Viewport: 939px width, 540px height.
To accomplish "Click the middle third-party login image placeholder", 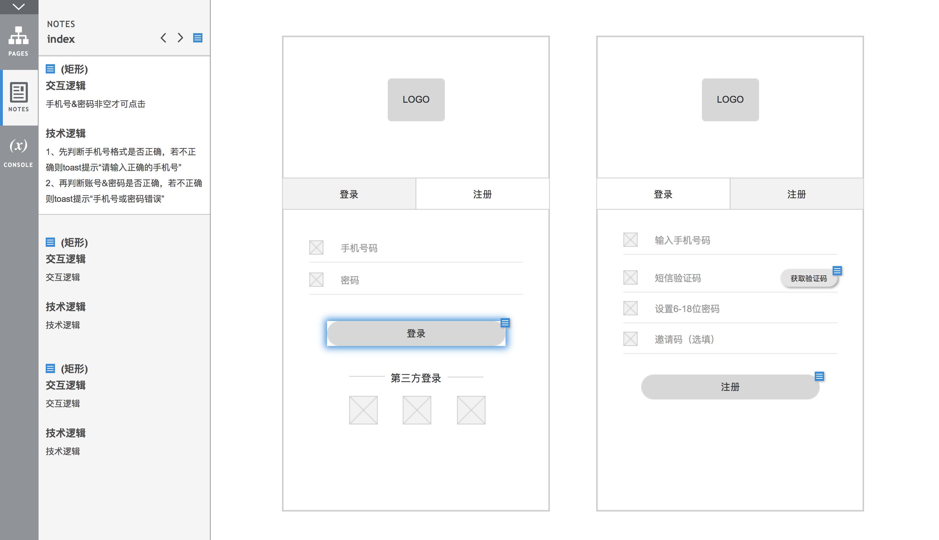I will pos(417,410).
